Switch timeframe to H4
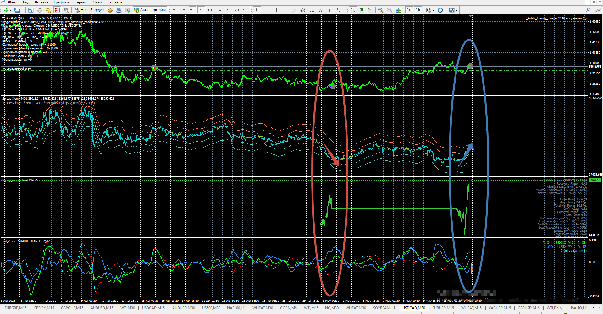The height and width of the screenshot is (314, 603). pos(219,10)
